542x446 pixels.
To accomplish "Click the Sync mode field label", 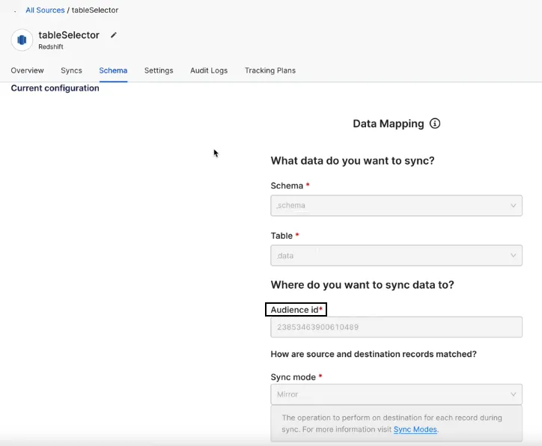I will (296, 377).
